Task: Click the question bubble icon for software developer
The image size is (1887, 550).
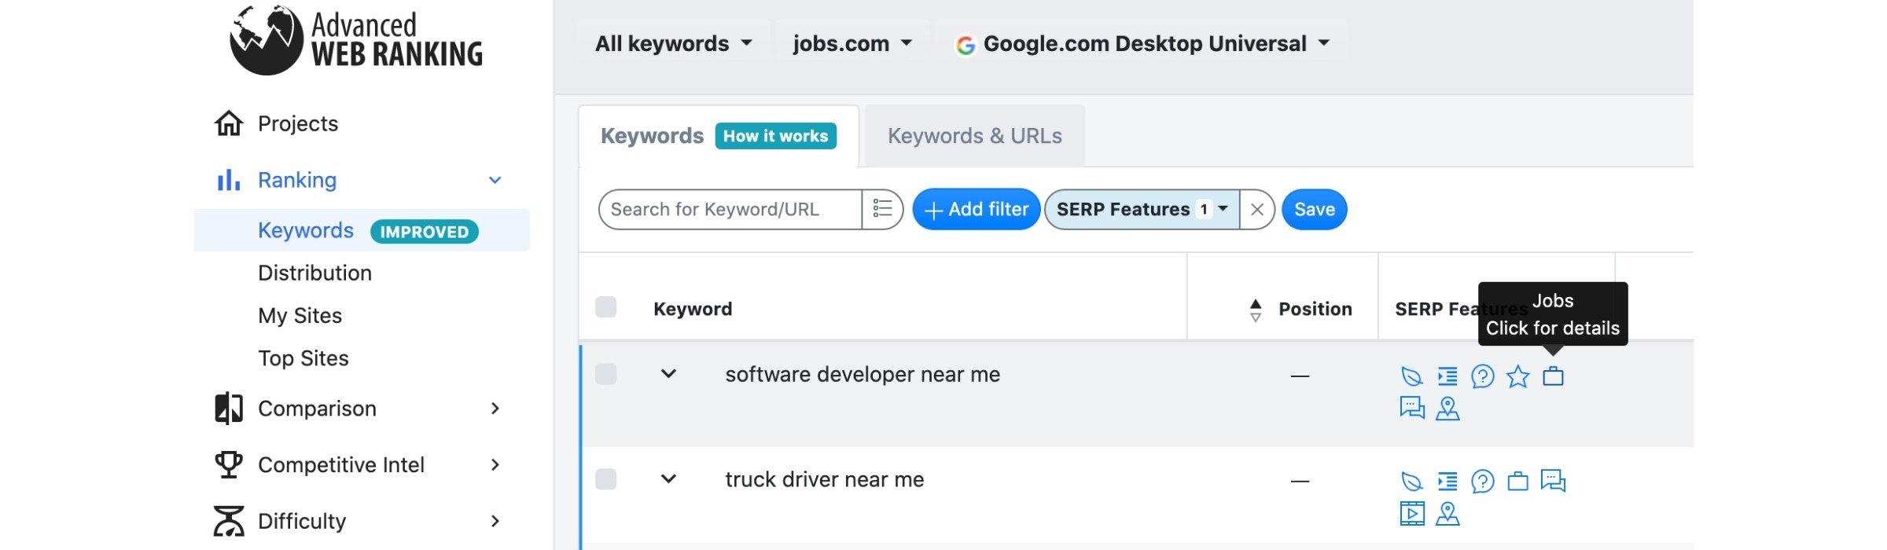Action: [1483, 376]
